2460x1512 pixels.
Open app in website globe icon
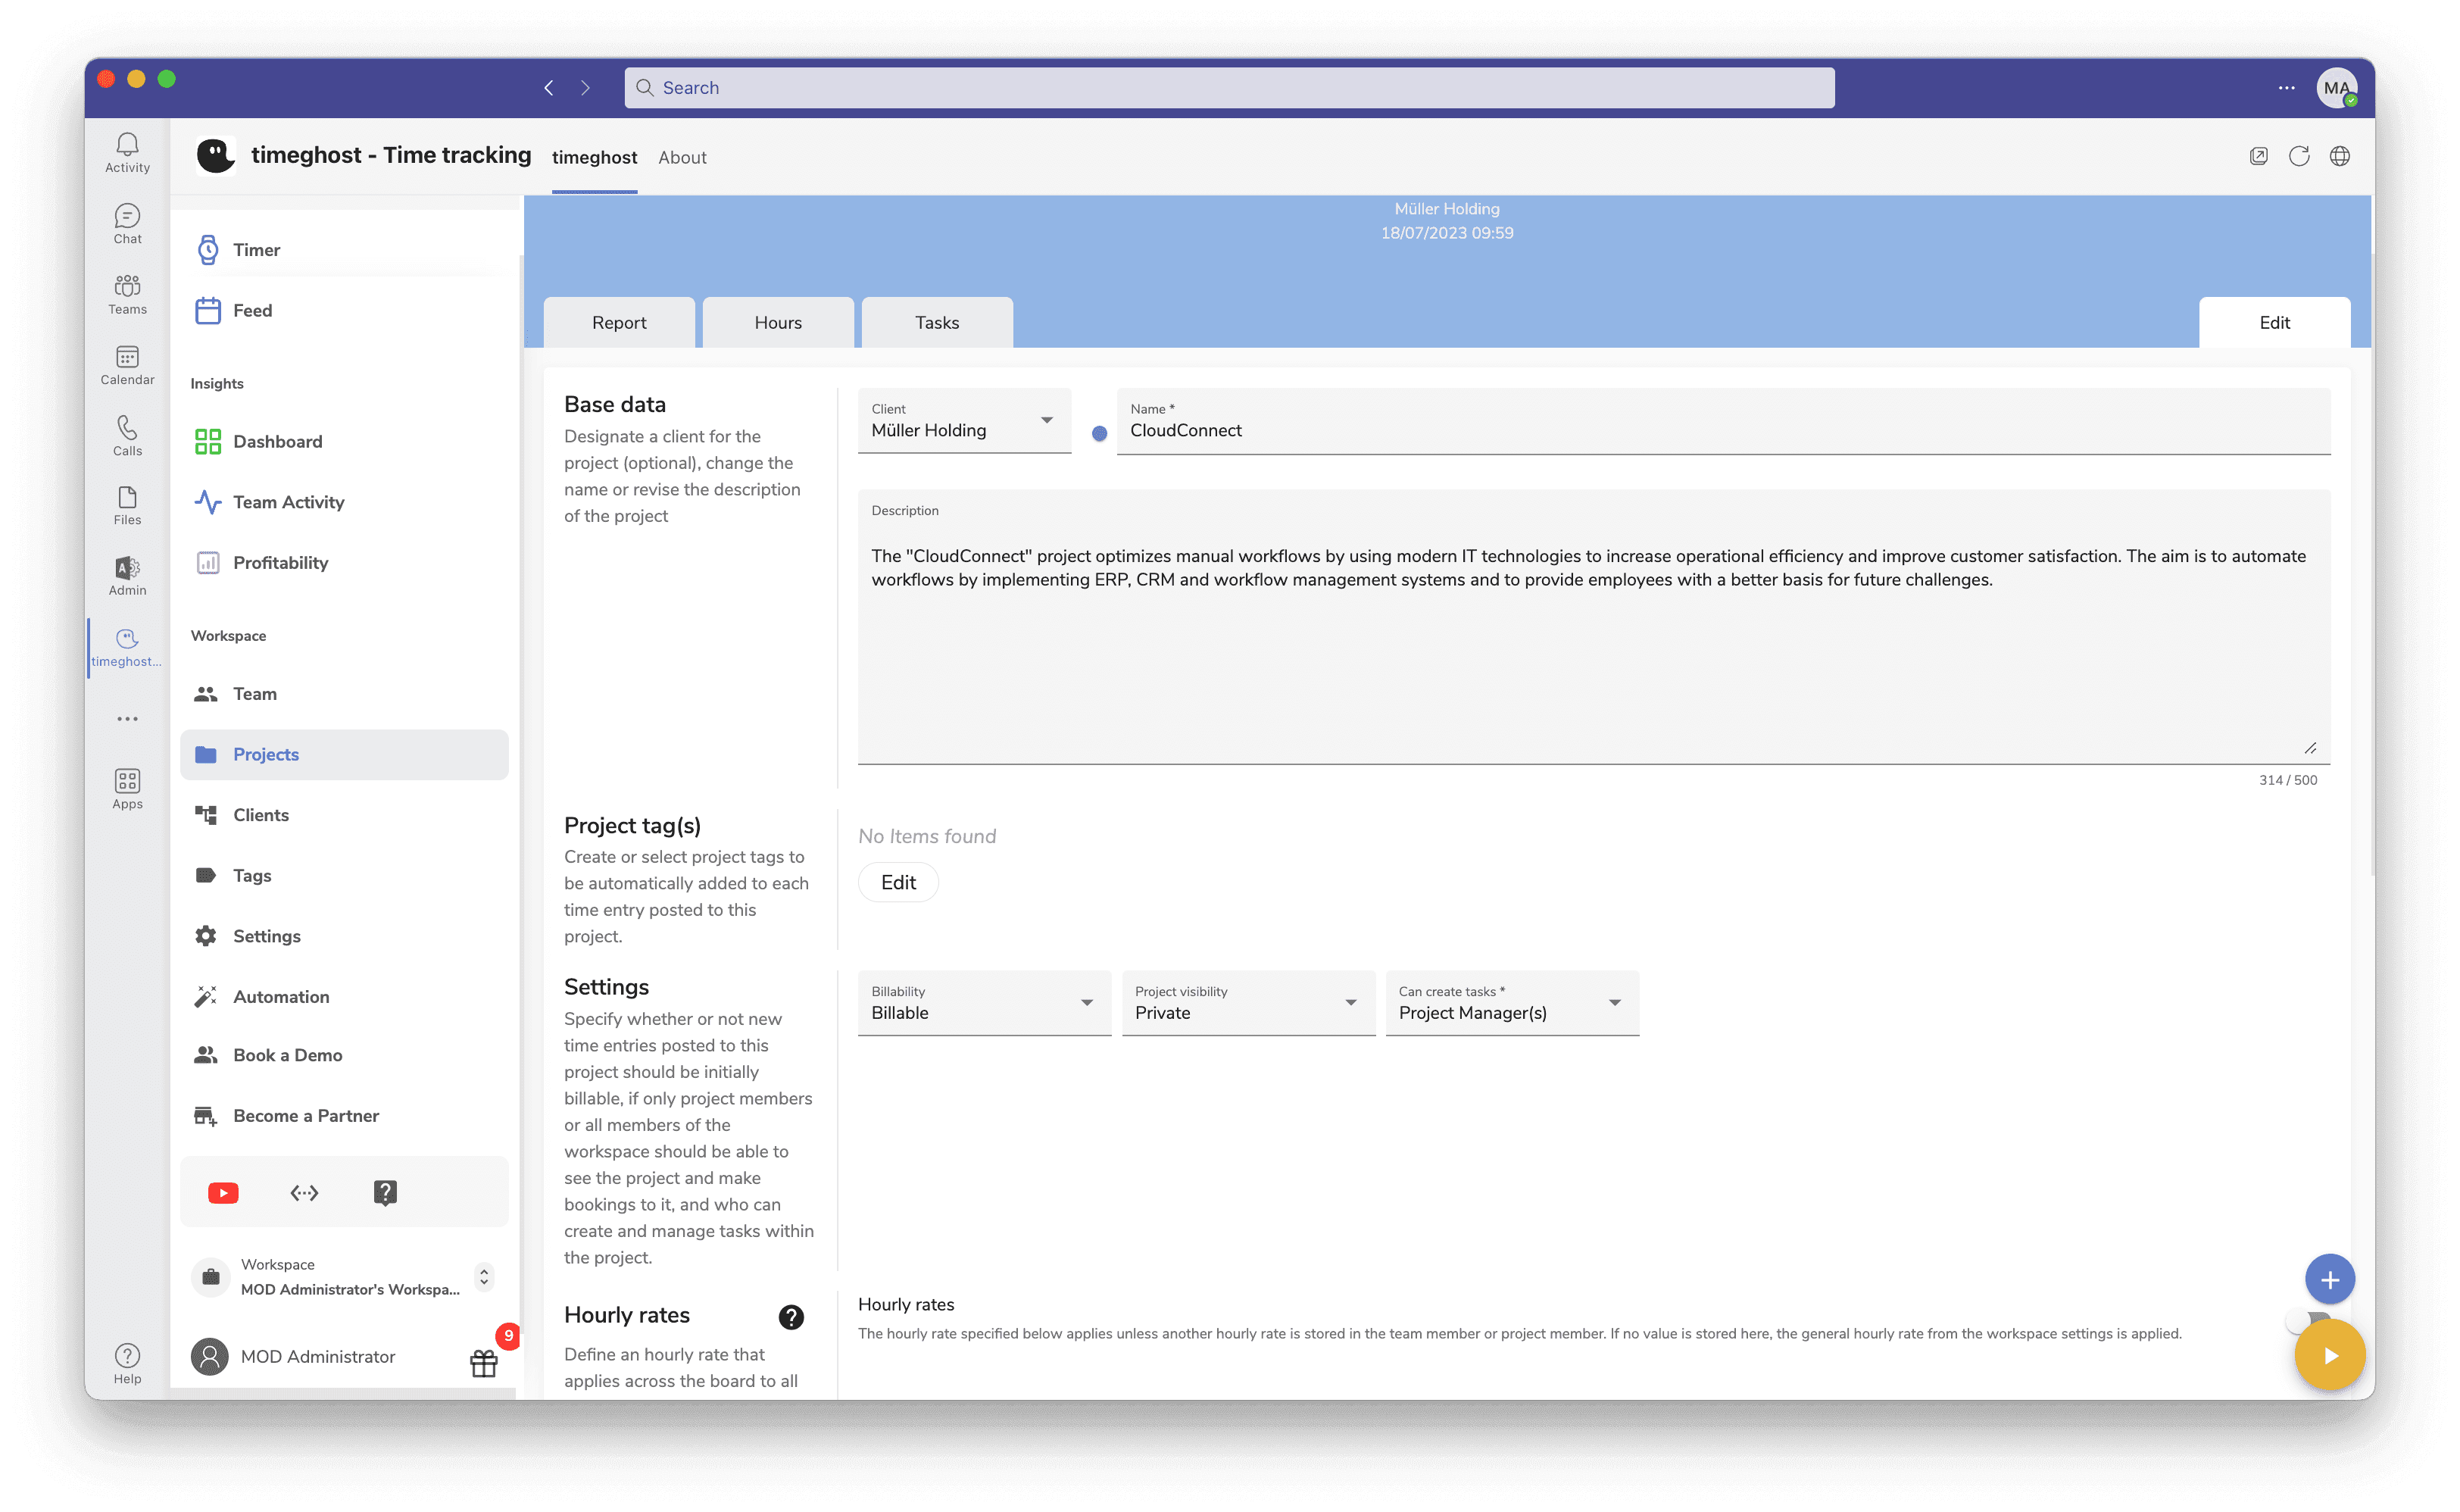tap(2340, 156)
